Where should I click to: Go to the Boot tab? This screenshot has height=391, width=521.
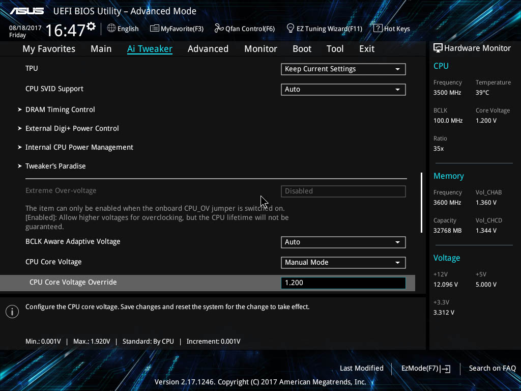coord(302,49)
